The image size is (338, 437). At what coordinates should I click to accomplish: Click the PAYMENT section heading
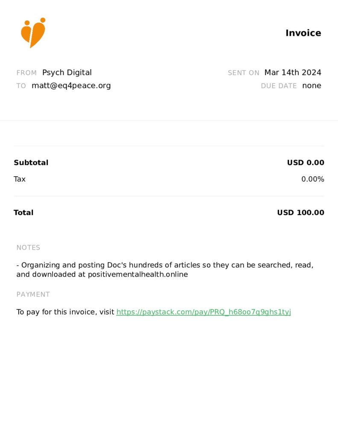(x=33, y=294)
